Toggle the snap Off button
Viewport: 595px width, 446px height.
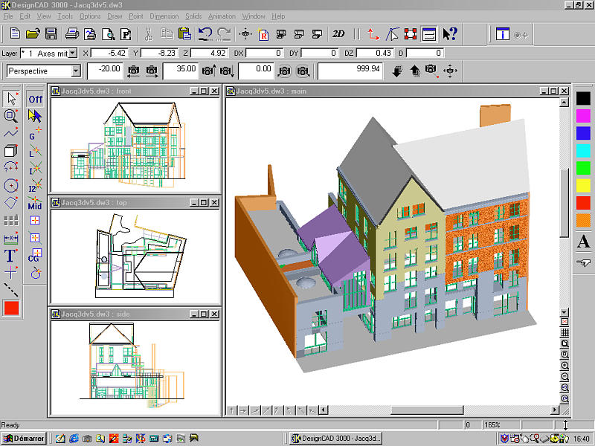[x=35, y=99]
